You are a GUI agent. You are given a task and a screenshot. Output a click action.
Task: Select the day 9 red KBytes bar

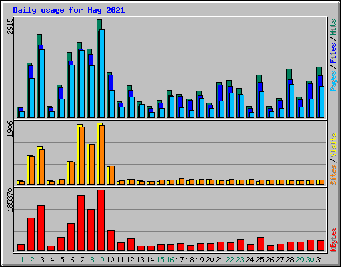pyautogui.click(x=101, y=220)
